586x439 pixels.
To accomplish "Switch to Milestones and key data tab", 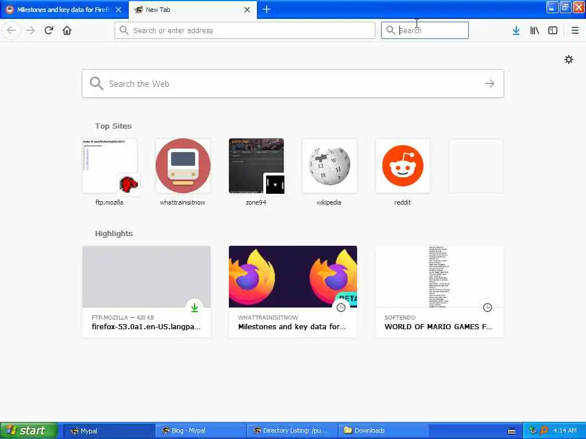I will click(64, 10).
